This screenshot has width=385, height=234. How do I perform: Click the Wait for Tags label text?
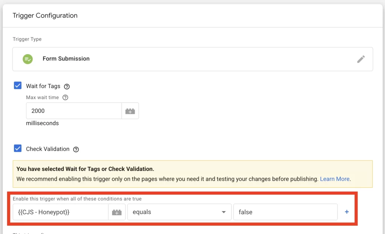click(43, 86)
